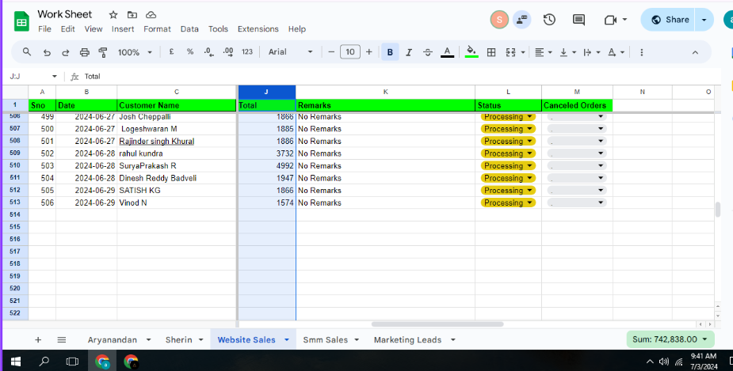Screen dimensions: 733x371
Task: Click the Undo icon in toolbar
Action: tap(47, 52)
